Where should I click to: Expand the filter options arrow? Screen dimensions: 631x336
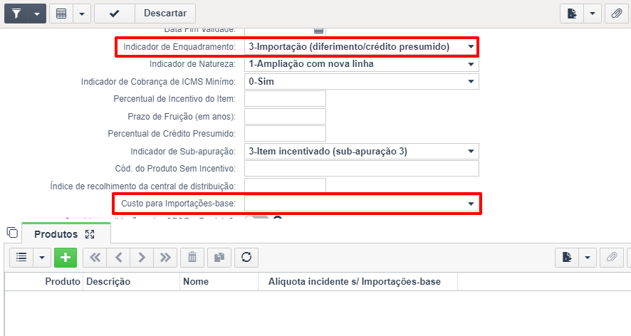click(37, 14)
